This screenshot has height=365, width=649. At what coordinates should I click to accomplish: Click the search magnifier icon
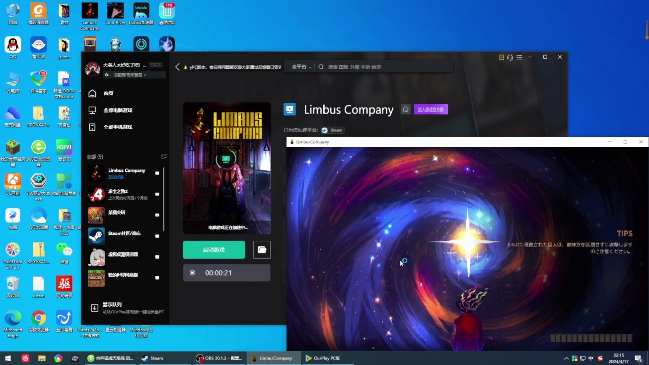[321, 67]
